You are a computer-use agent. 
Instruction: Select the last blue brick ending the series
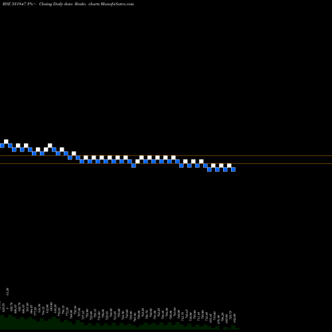pos(233,169)
